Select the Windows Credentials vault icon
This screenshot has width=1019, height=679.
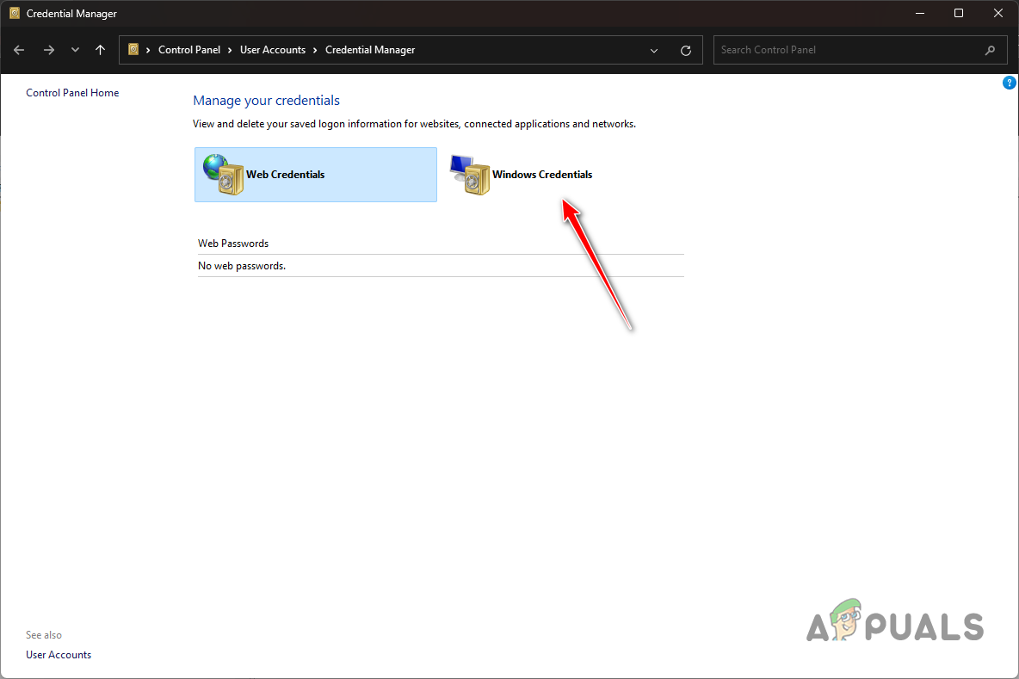coord(470,175)
